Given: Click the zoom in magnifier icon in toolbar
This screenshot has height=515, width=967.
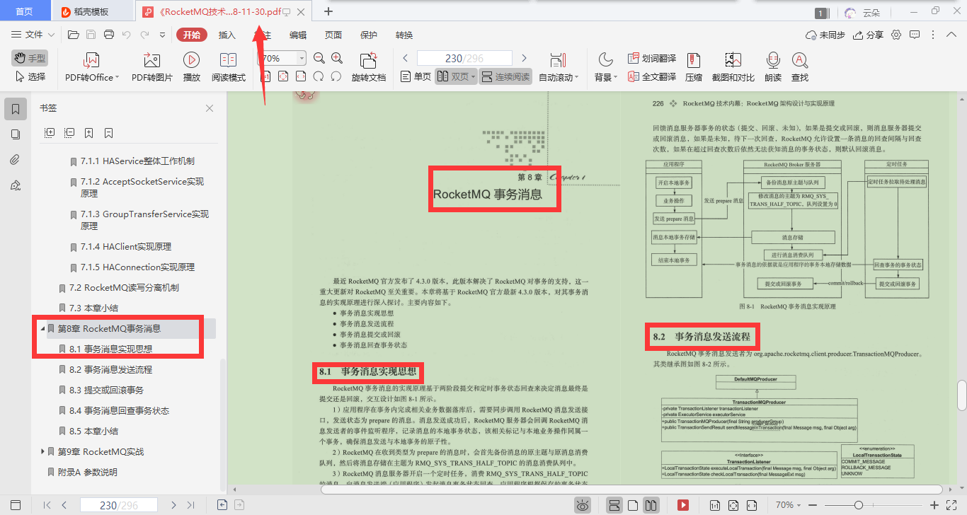Looking at the screenshot, I should [x=337, y=59].
